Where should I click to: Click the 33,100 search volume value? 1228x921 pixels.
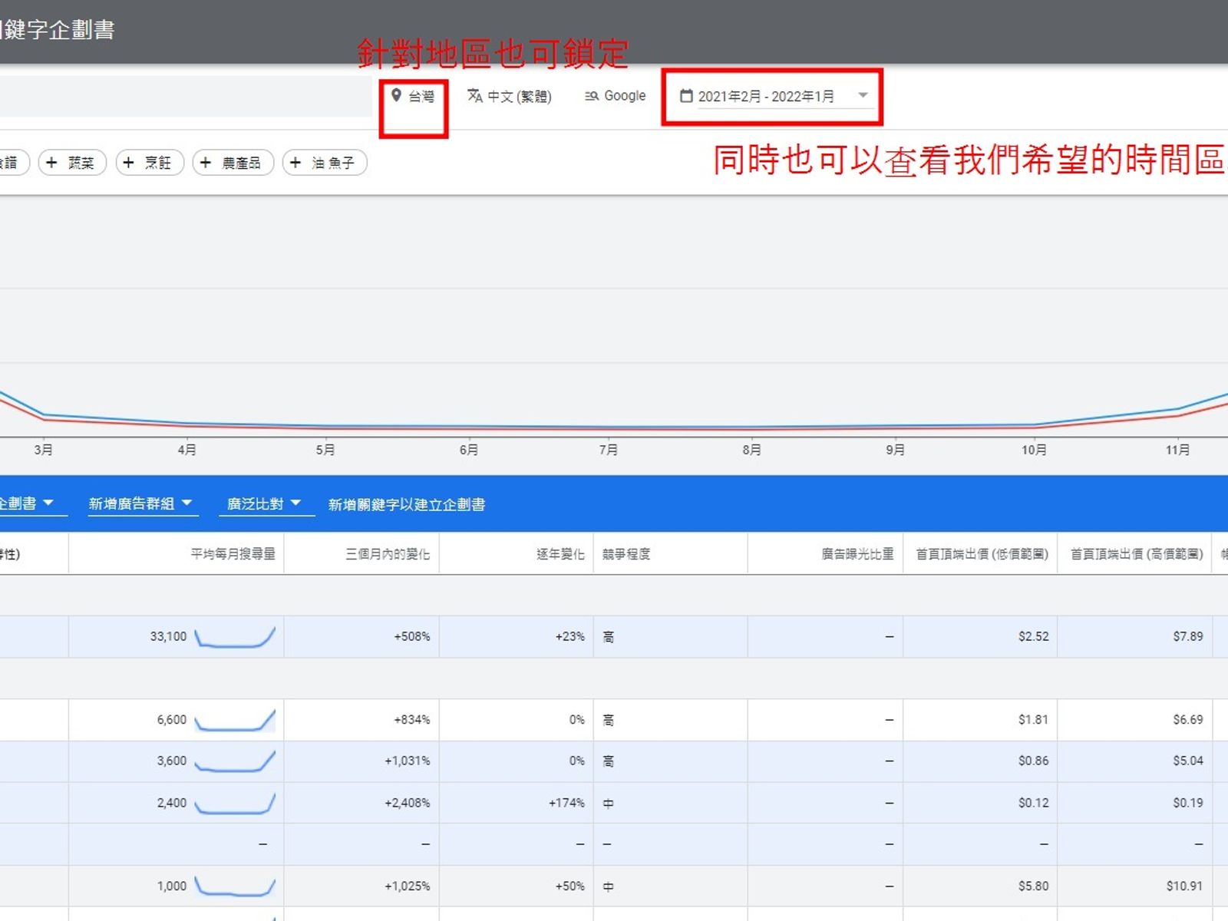point(168,636)
